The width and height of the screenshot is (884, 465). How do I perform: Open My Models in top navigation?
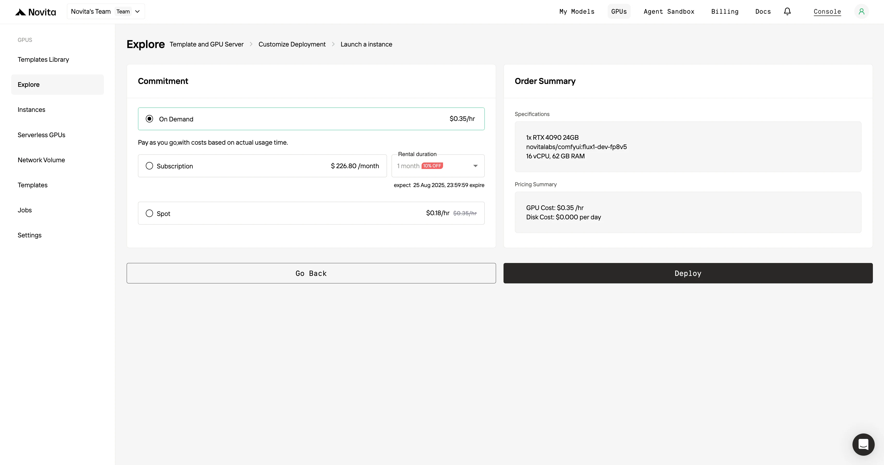[577, 11]
